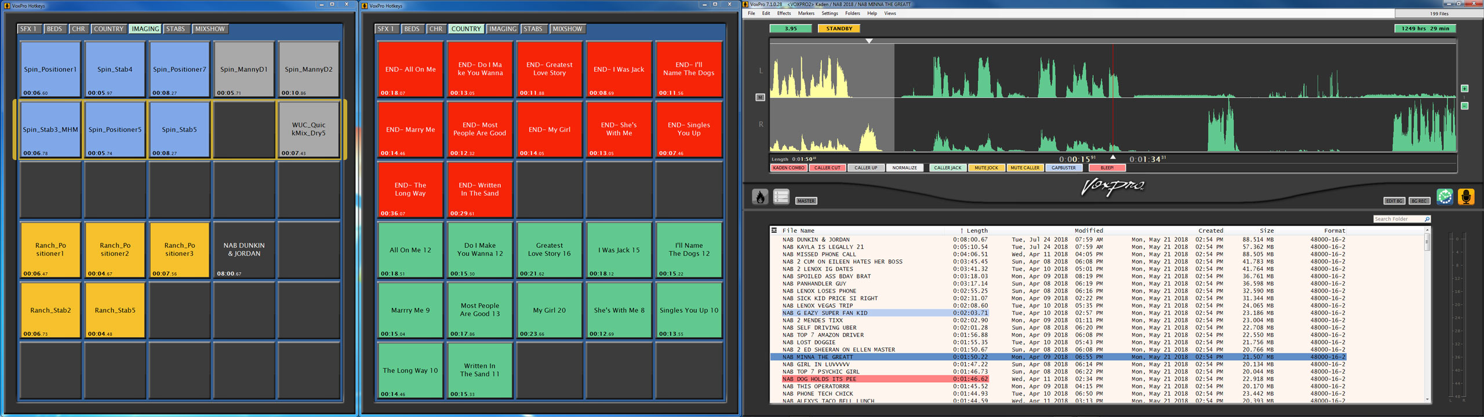Screen dimensions: 1484x417
Task: Click the M marker button beside waveform
Action: tap(761, 97)
